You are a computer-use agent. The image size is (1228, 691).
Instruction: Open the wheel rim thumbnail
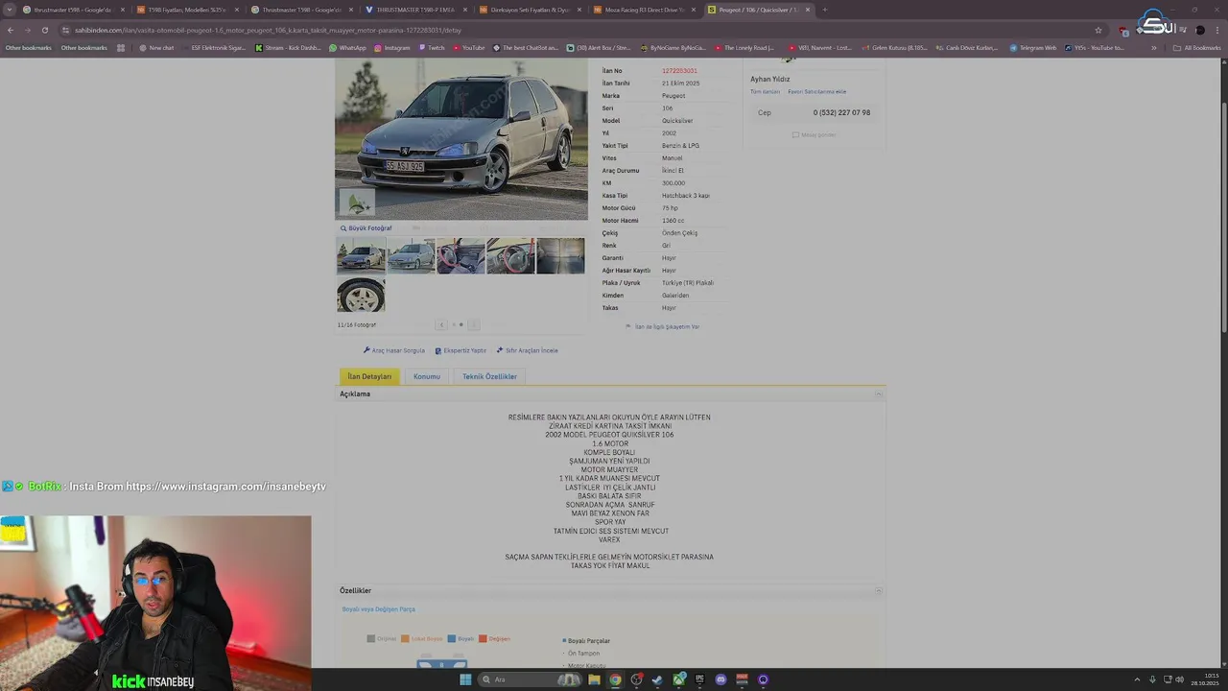click(361, 295)
